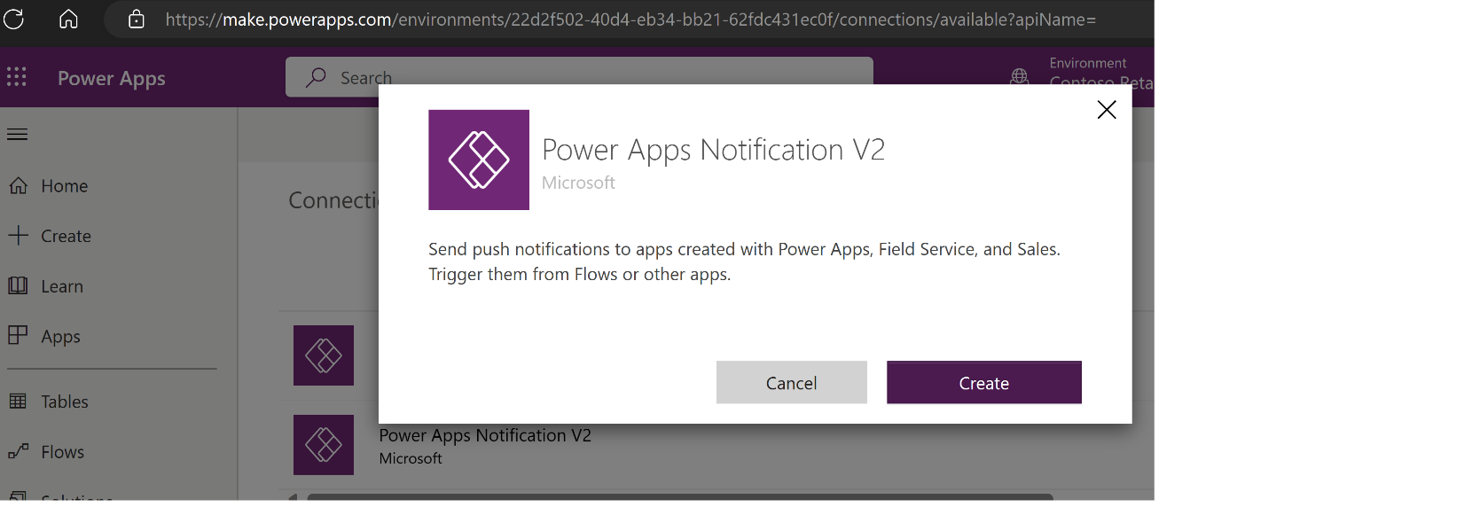Open the Environment globe icon
This screenshot has height=515, width=1464.
1020,76
